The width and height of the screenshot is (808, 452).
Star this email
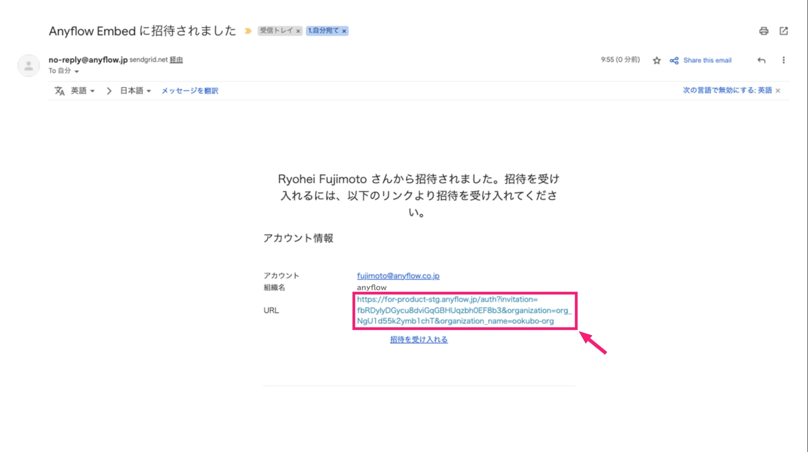(656, 60)
